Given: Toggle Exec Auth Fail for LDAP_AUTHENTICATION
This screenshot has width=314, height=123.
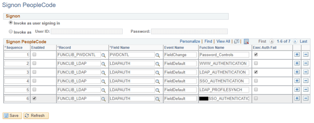Looking at the screenshot, I should coord(256,72).
